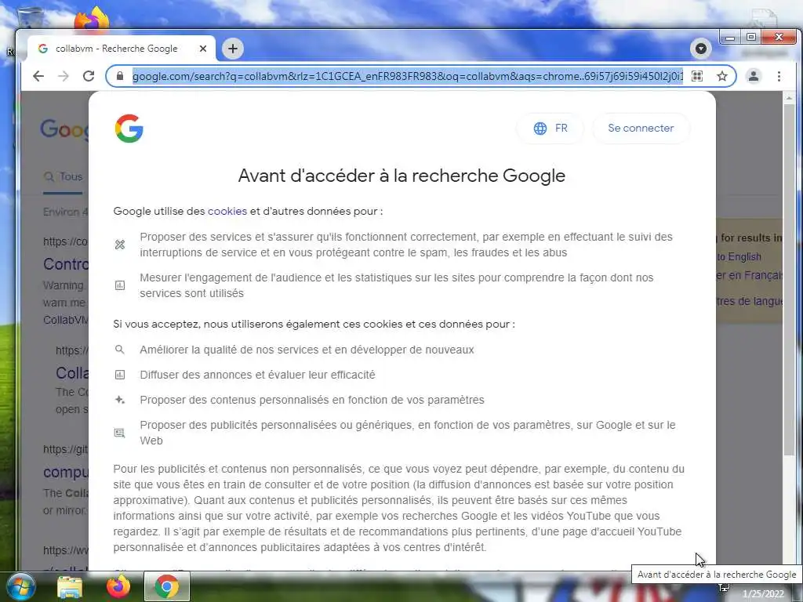This screenshot has width=803, height=602.
Task: Click the Chrome taskbar button
Action: coord(167,586)
